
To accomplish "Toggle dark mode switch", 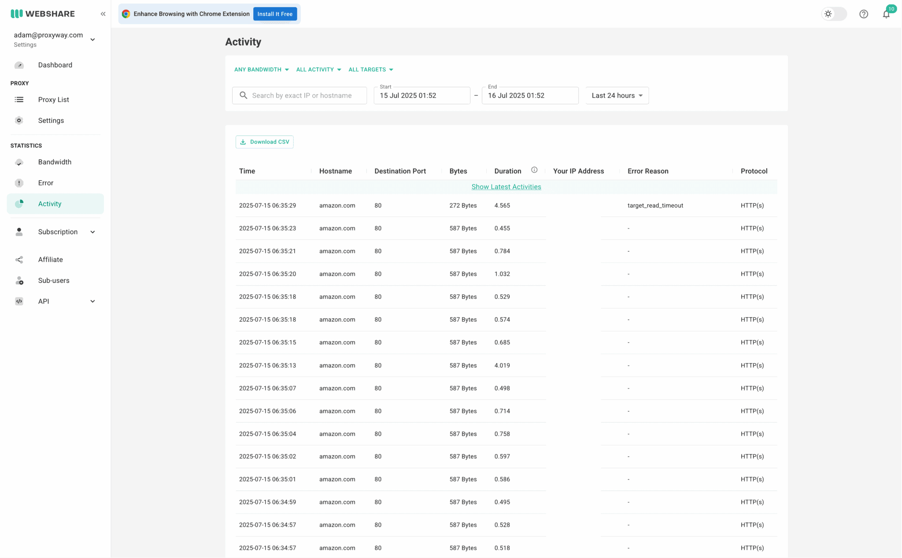I will pos(834,14).
